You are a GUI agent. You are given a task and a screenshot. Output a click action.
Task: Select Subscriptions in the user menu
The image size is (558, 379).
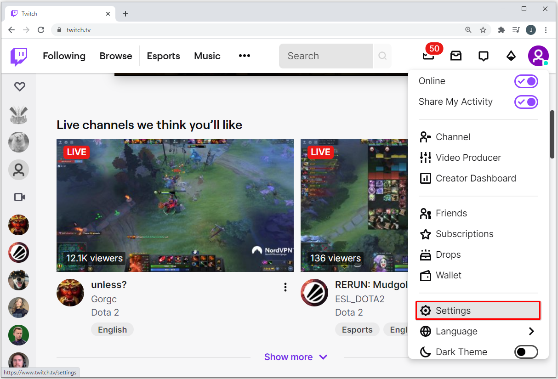(478, 234)
